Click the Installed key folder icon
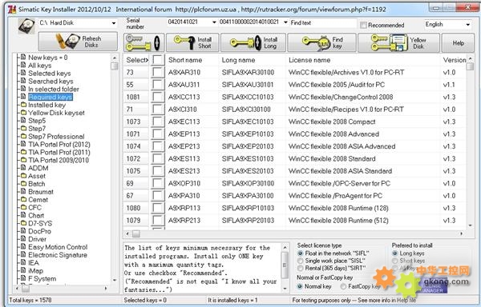Image resolution: width=481 pixels, height=307 pixels. pos(23,105)
